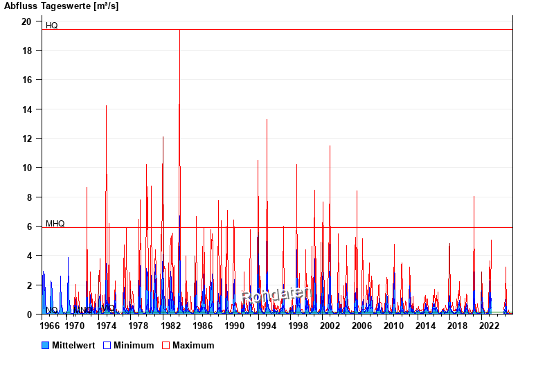Click the blue Mittelwert legend swatch
The height and width of the screenshot is (381, 554).
(x=46, y=345)
